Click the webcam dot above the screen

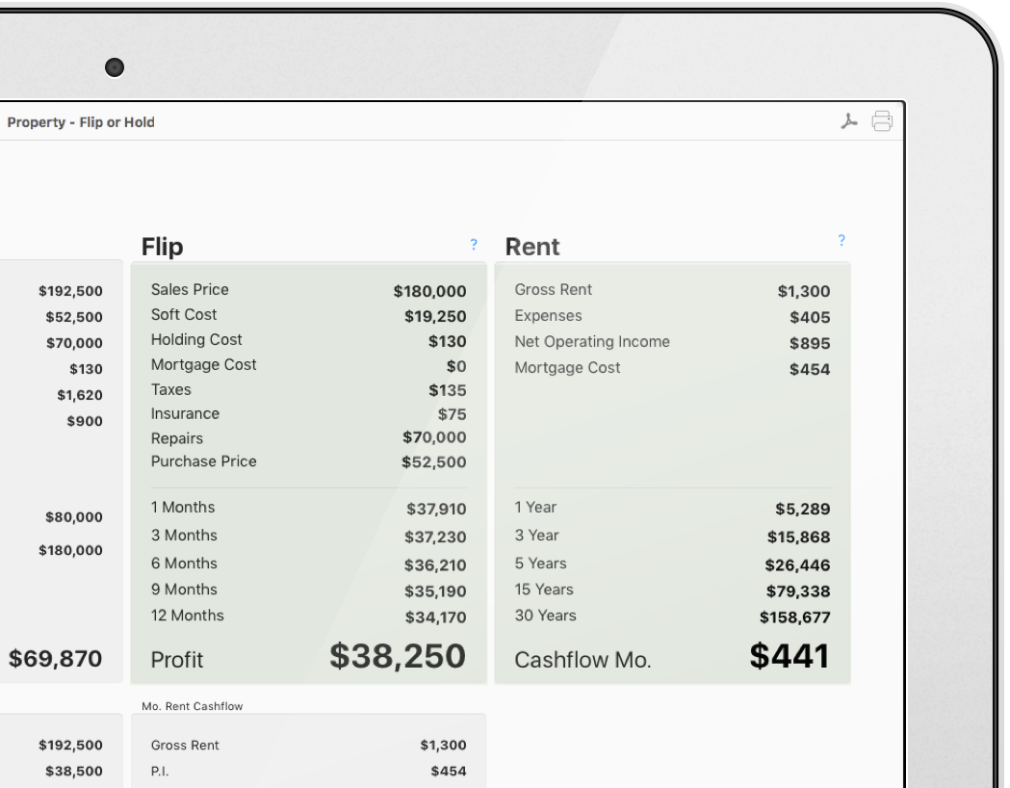pyautogui.click(x=114, y=67)
